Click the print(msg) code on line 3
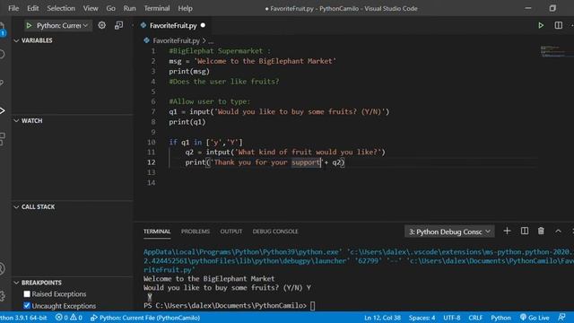Screen dimensions: 574x323 pos(189,72)
